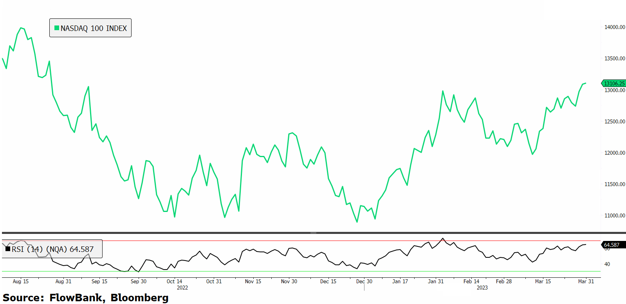Click the 13106.25 last price tag

click(x=614, y=83)
